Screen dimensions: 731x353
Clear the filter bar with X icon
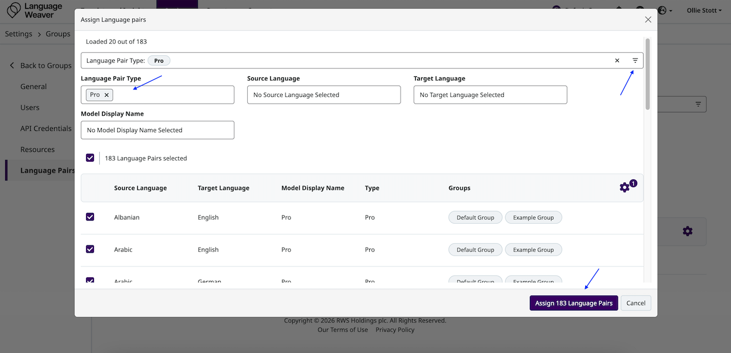pos(617,60)
